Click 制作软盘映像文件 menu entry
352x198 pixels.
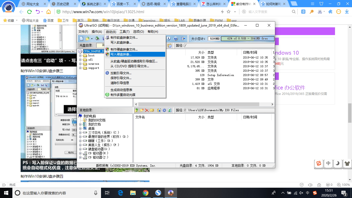[124, 37]
